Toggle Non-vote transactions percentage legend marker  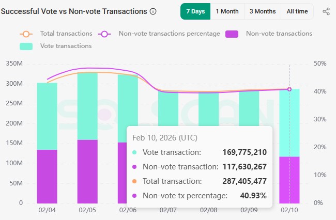105,34
